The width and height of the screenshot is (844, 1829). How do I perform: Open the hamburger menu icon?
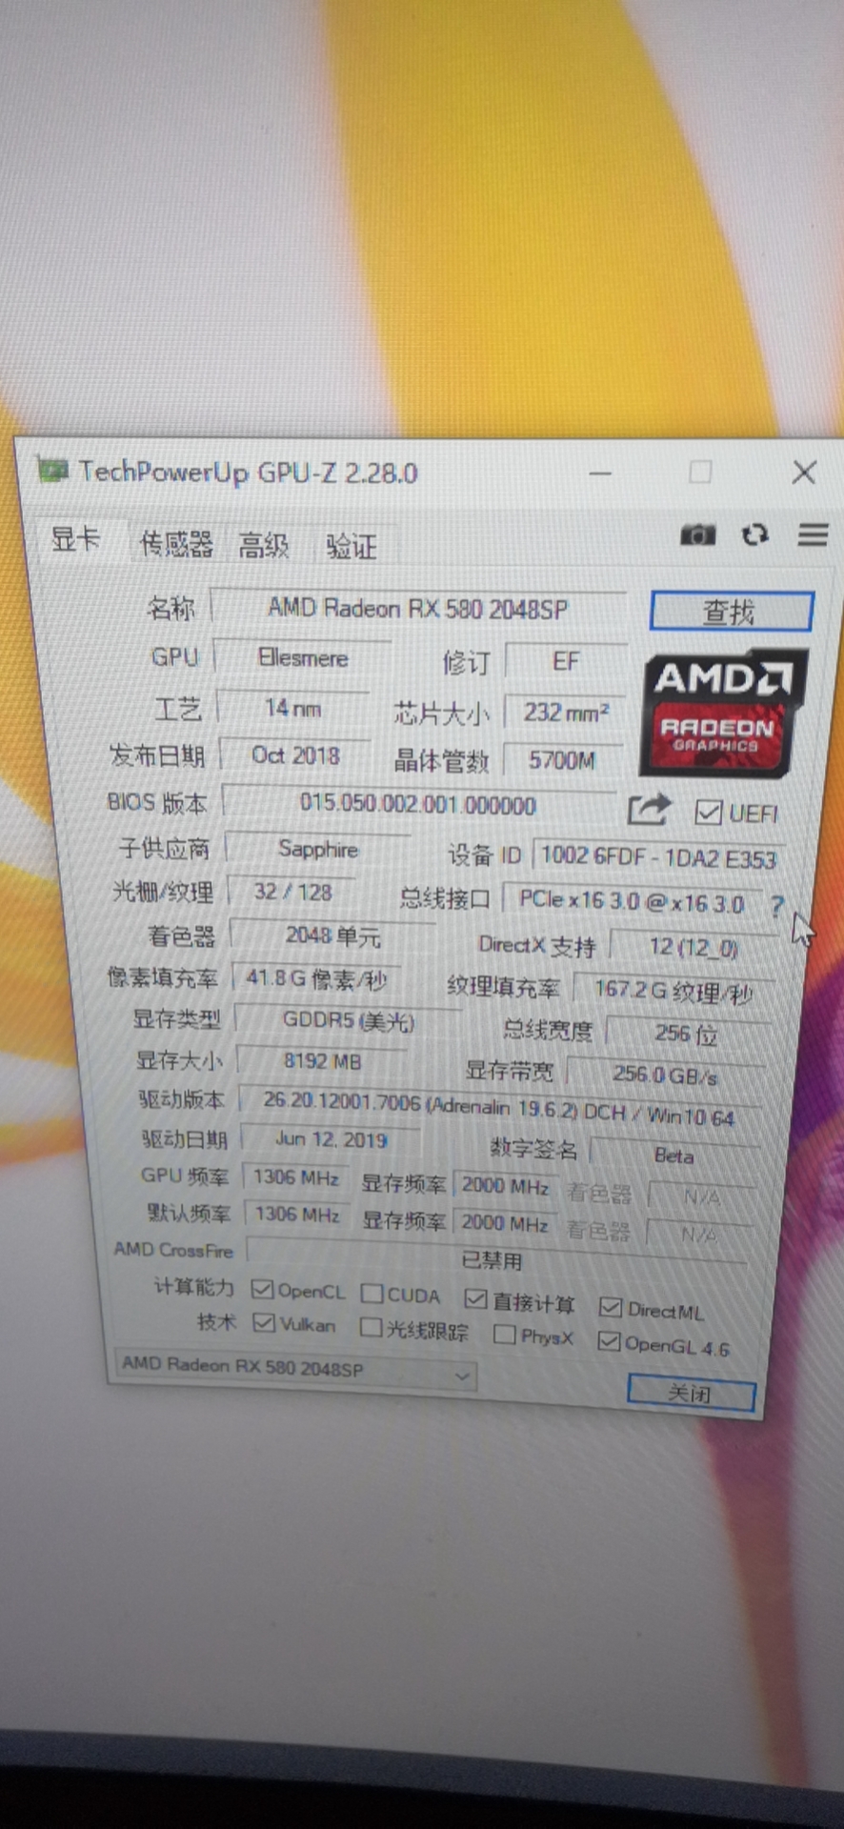click(813, 534)
